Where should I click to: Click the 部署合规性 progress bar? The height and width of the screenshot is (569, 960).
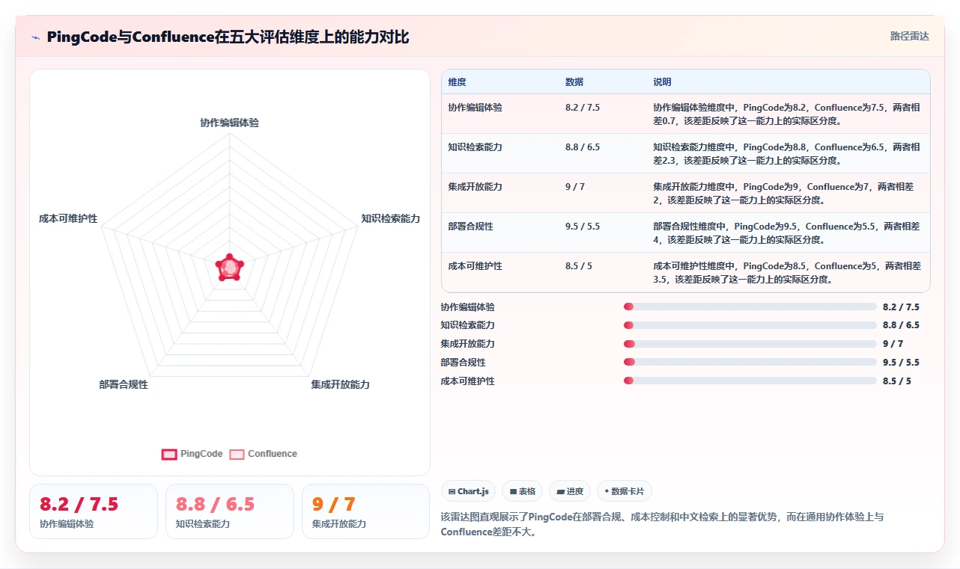pyautogui.click(x=750, y=362)
